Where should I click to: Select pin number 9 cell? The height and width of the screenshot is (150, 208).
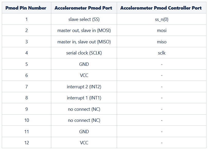tap(27, 109)
